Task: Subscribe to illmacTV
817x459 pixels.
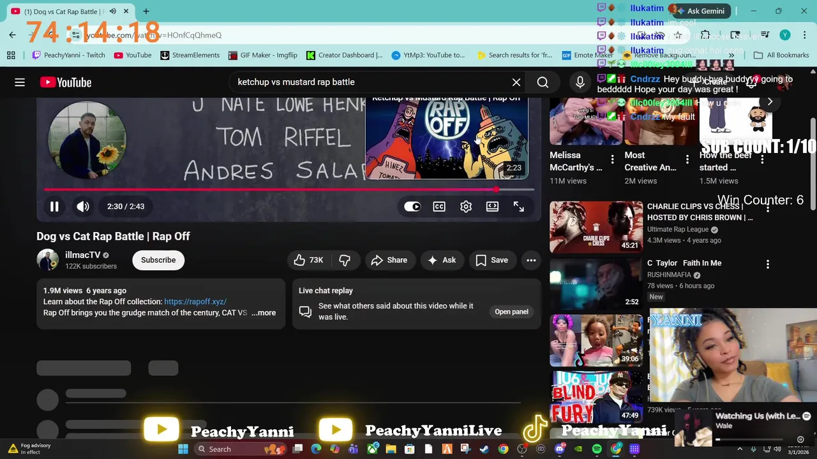Action: 158,260
